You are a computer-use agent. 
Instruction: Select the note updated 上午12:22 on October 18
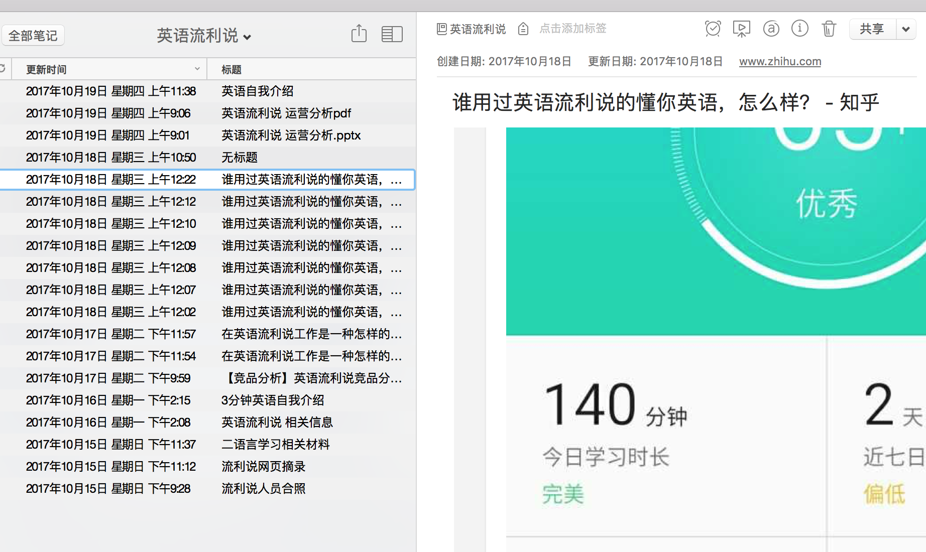tap(208, 179)
